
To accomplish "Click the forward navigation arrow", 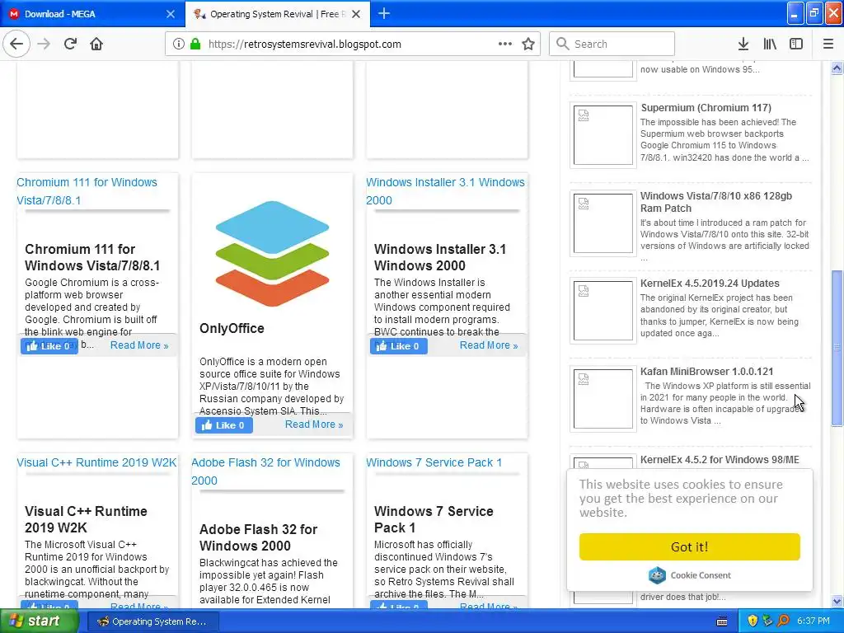I will (x=44, y=45).
